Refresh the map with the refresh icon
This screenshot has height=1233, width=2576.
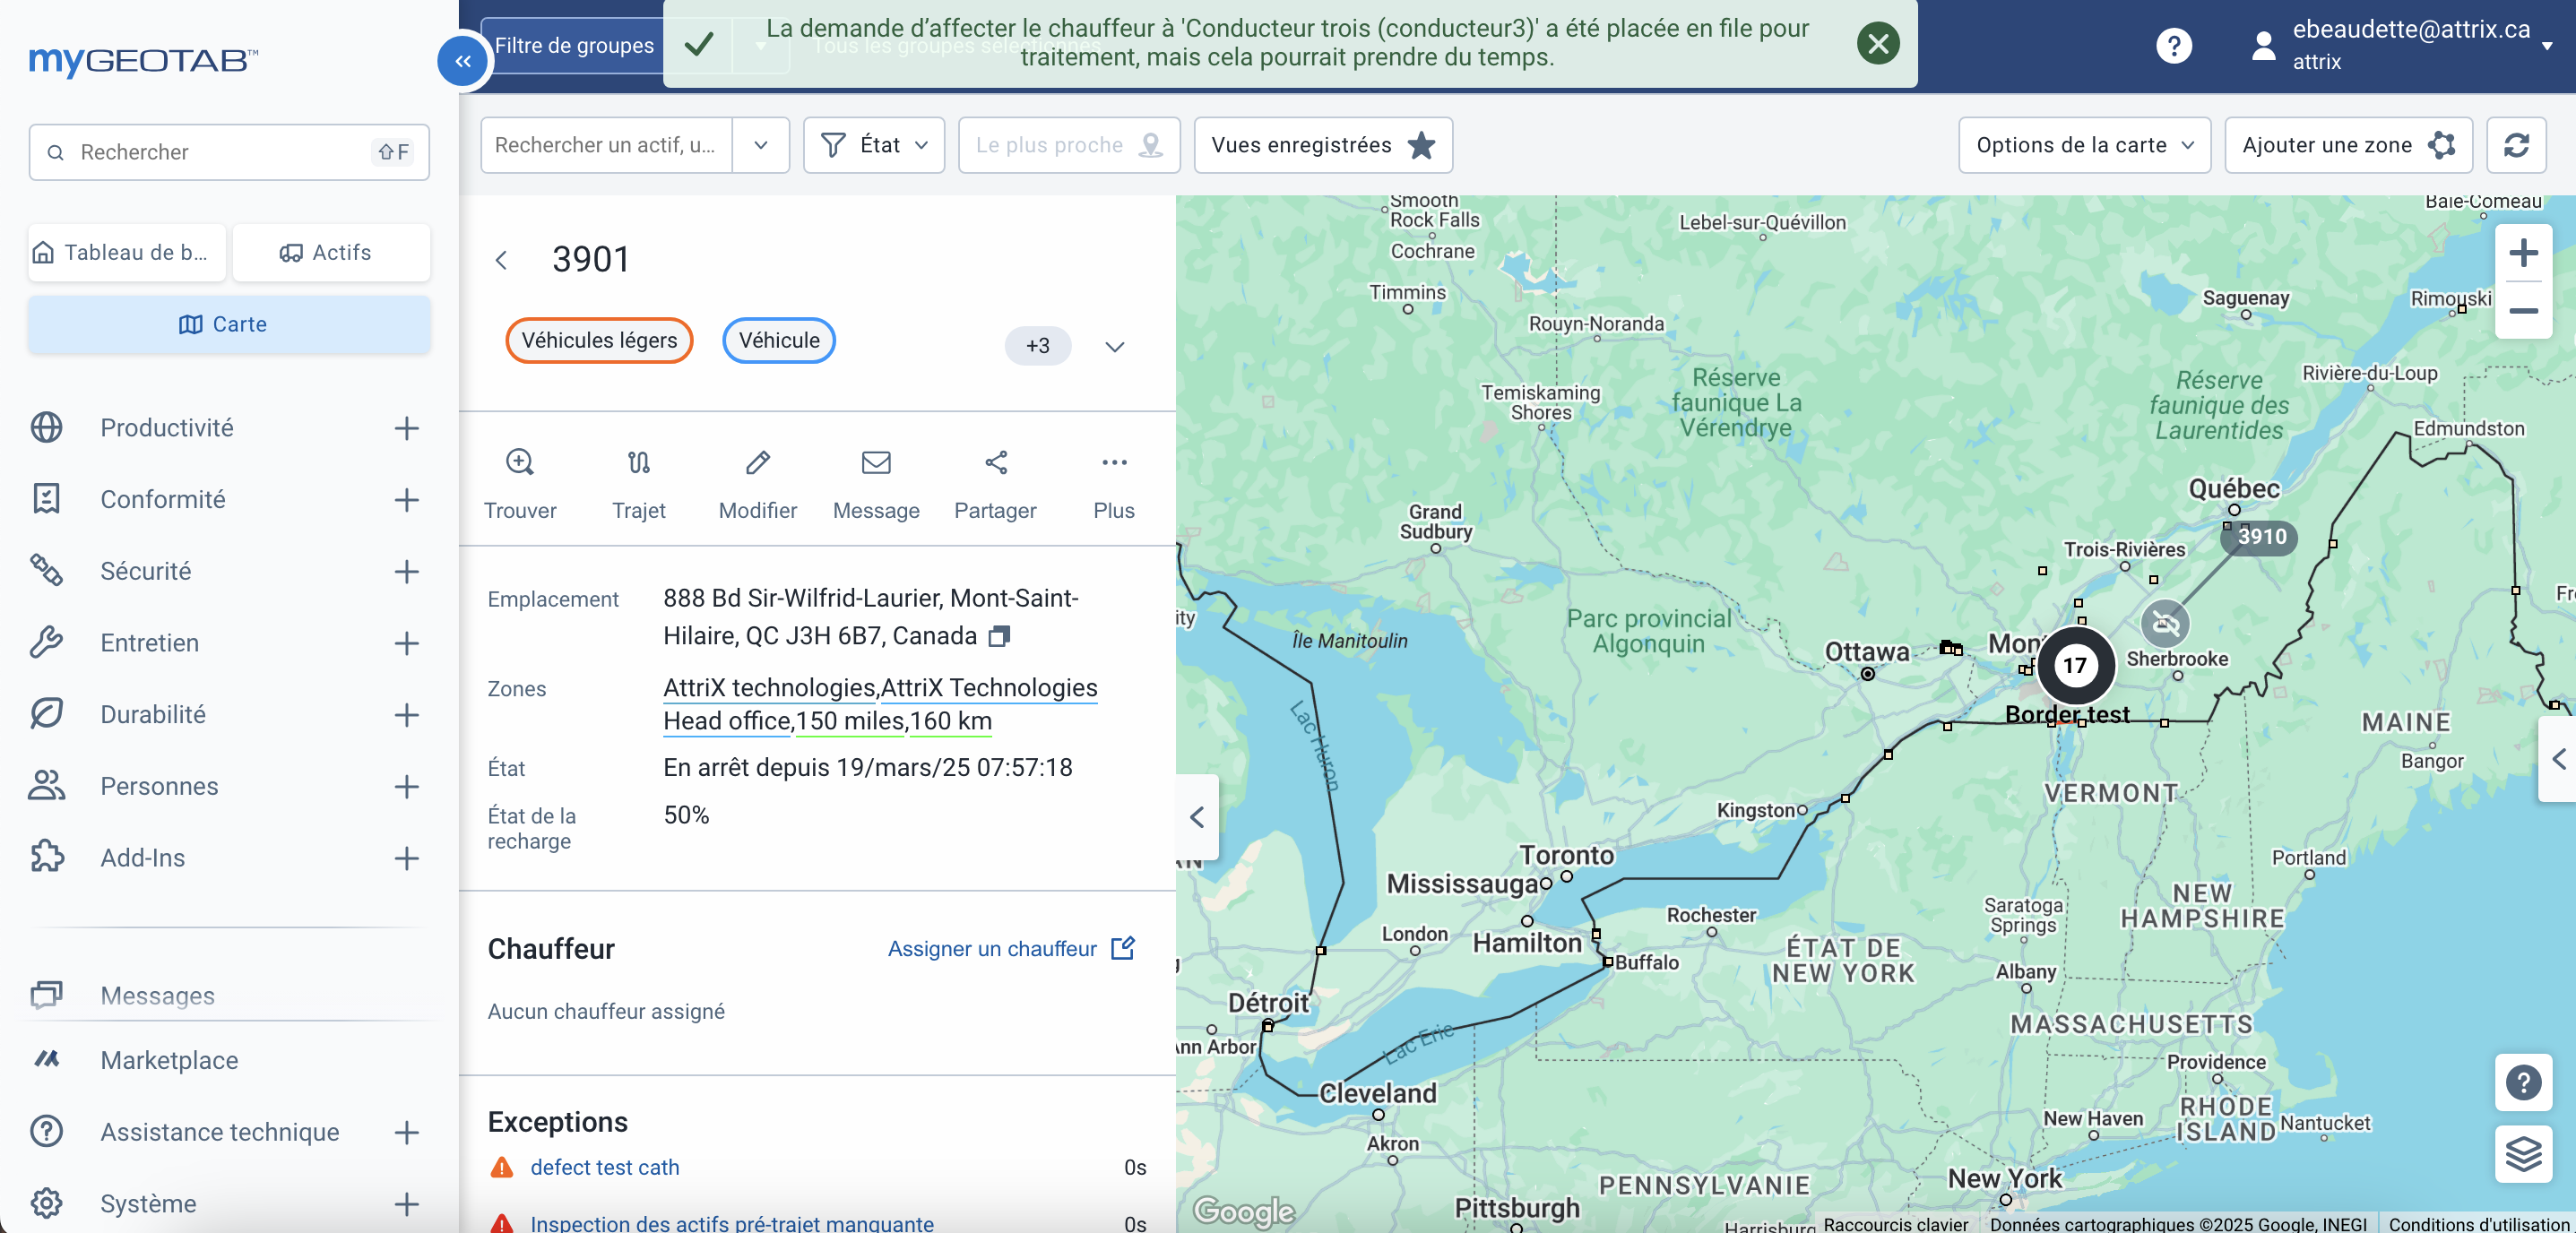[x=2516, y=146]
